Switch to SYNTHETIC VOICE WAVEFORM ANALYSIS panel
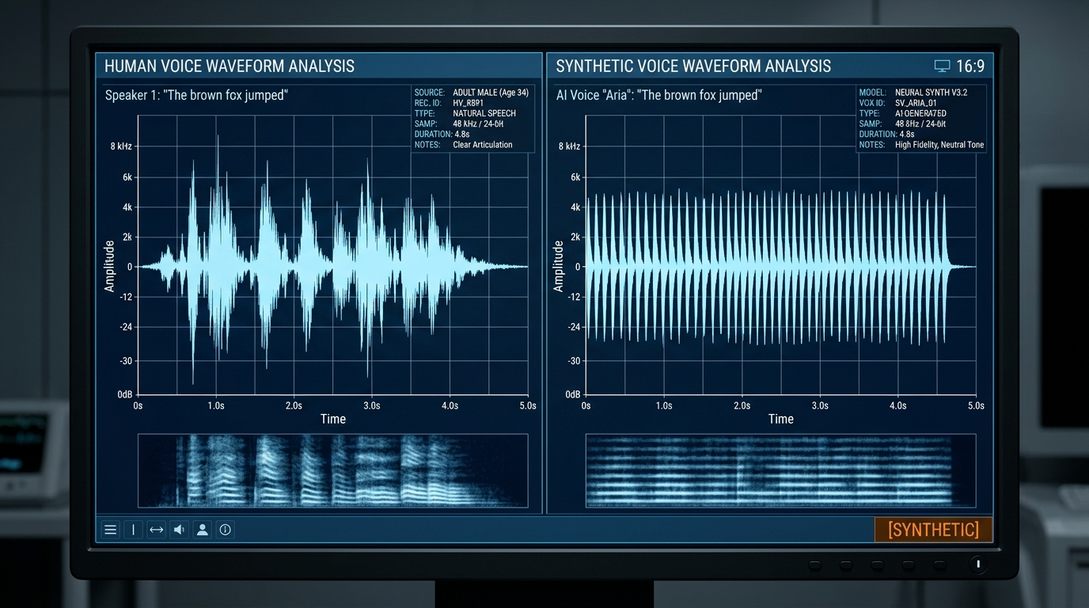 693,66
